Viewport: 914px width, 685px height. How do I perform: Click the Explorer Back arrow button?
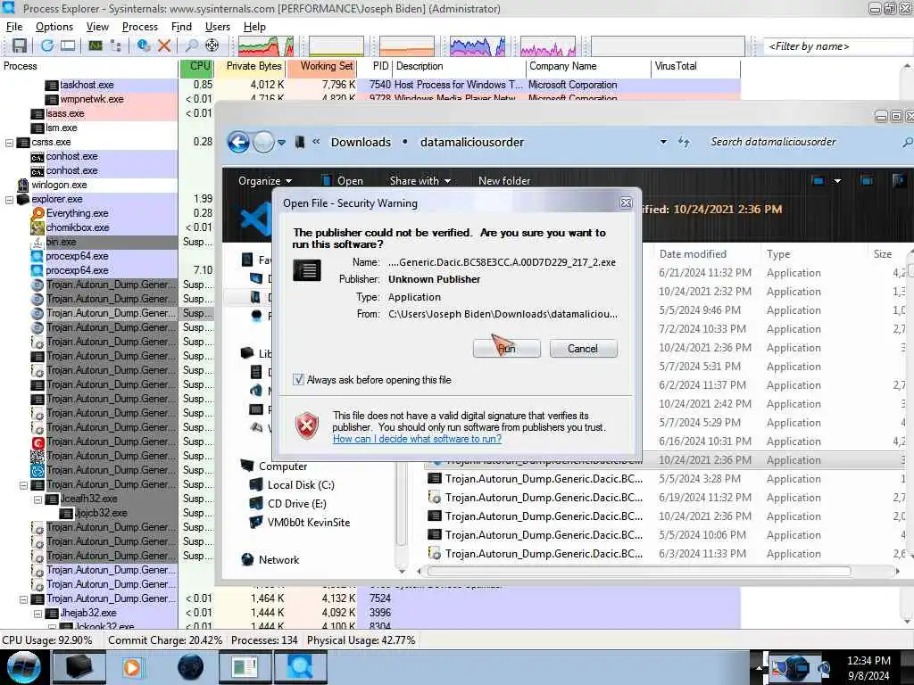coord(238,142)
